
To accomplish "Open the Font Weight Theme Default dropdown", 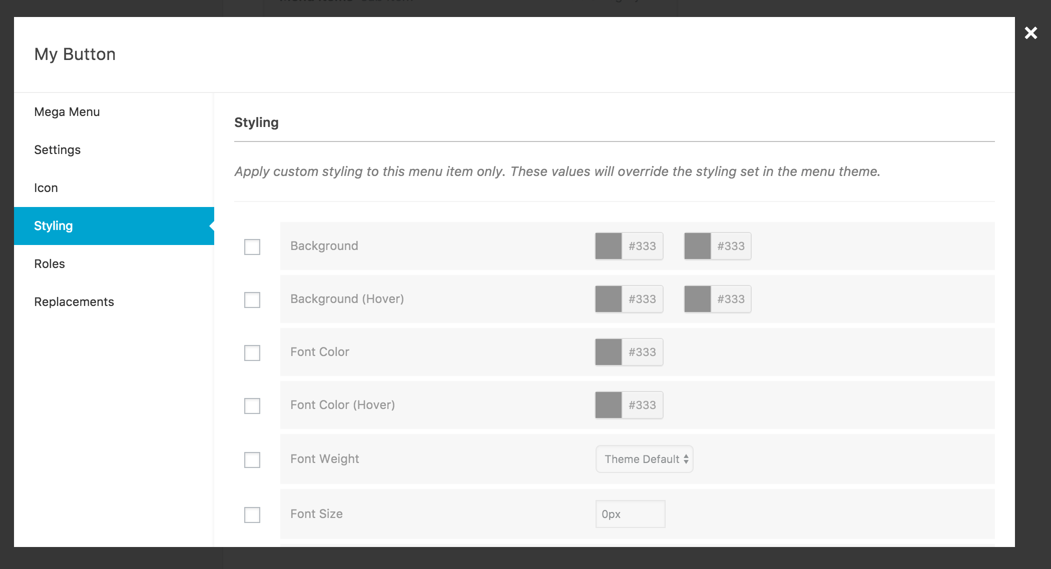I will pyautogui.click(x=644, y=458).
